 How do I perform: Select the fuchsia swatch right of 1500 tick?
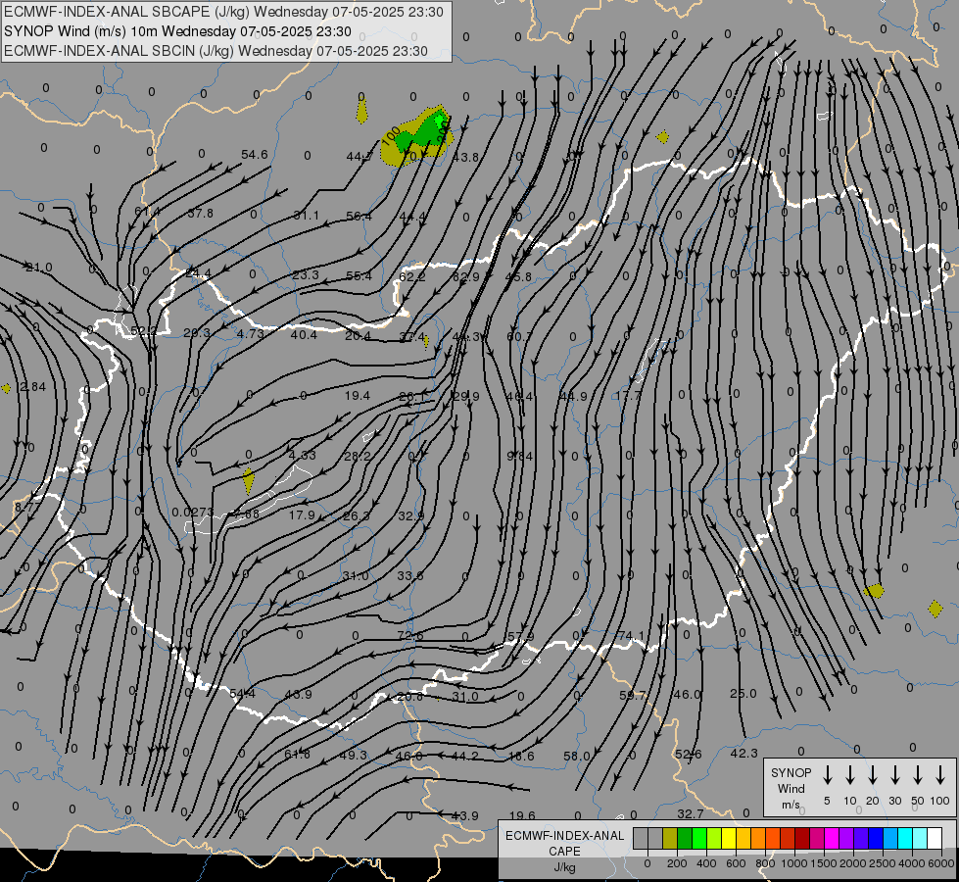(x=832, y=838)
